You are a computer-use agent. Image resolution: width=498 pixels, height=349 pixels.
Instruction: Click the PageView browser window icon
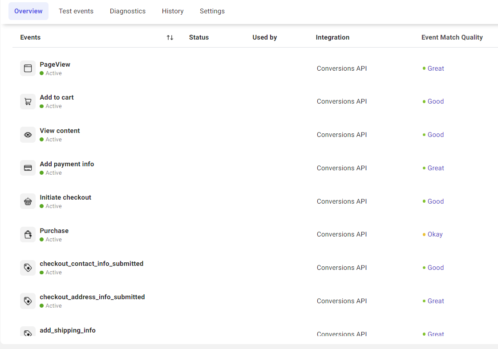pos(28,68)
